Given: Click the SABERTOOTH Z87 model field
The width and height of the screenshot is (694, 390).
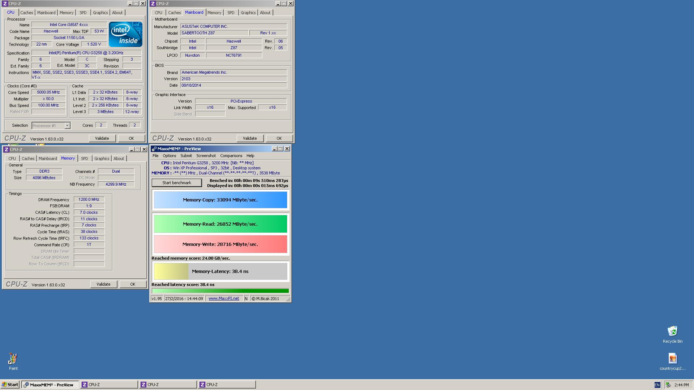Looking at the screenshot, I should coord(214,33).
